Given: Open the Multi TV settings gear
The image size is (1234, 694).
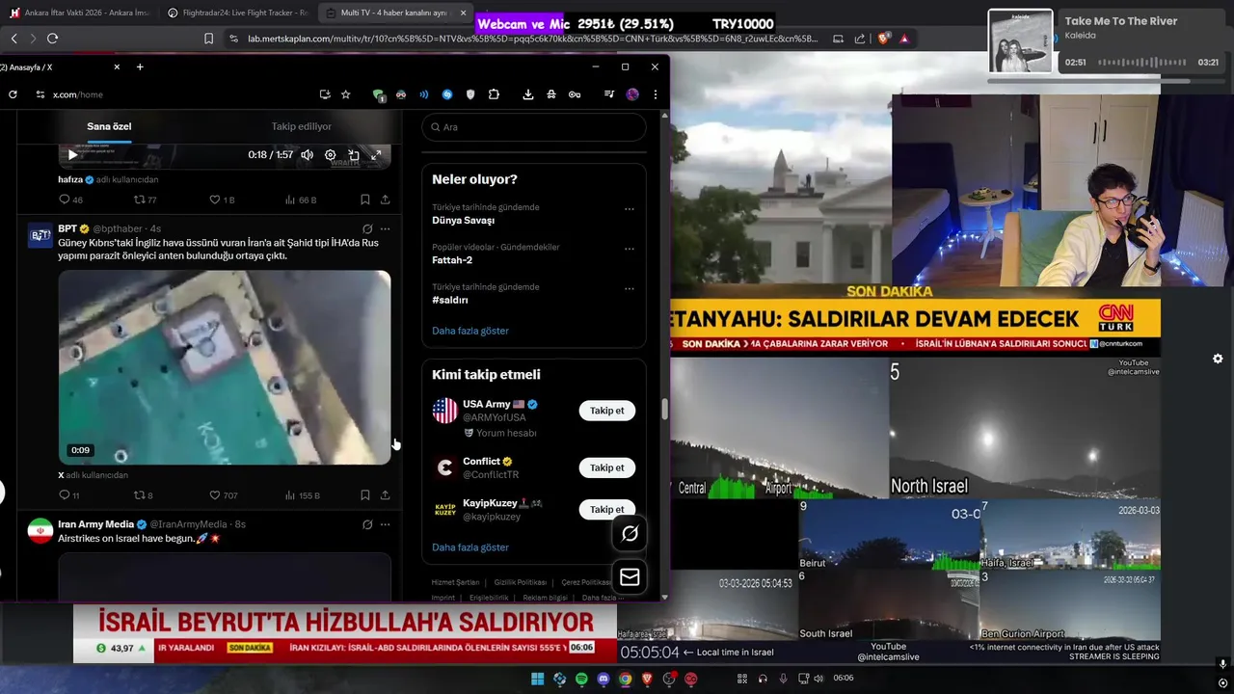Looking at the screenshot, I should coord(1218,359).
